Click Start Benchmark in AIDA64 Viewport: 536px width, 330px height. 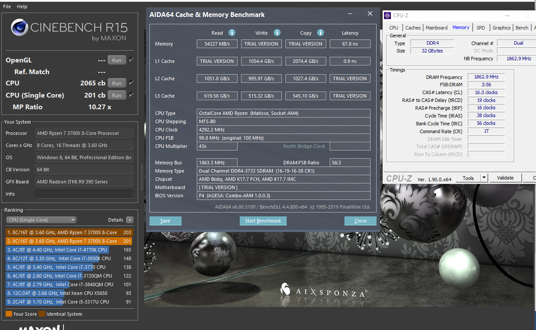tap(263, 221)
